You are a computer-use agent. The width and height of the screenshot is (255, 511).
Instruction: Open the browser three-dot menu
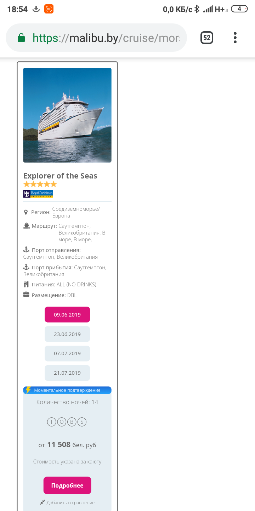coord(235,38)
